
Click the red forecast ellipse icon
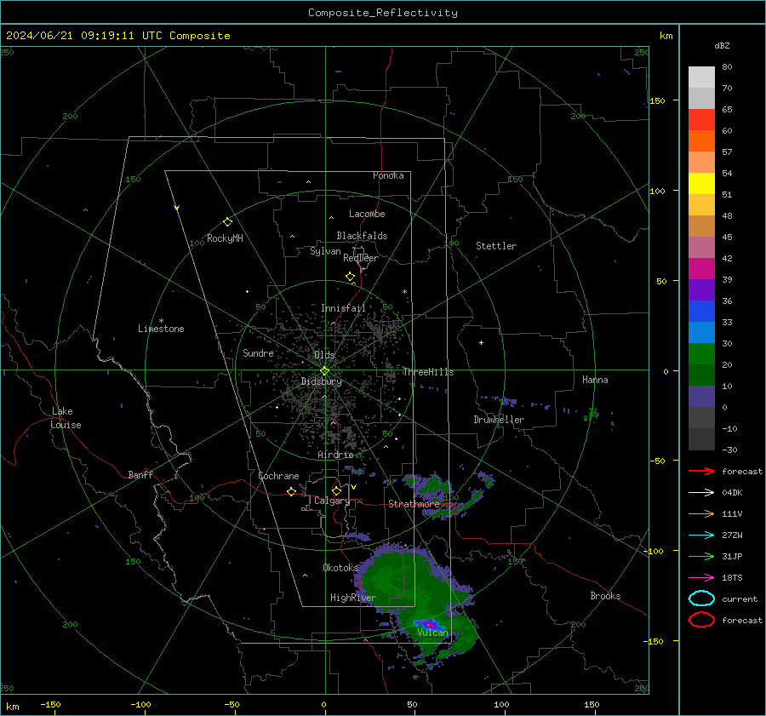(701, 620)
